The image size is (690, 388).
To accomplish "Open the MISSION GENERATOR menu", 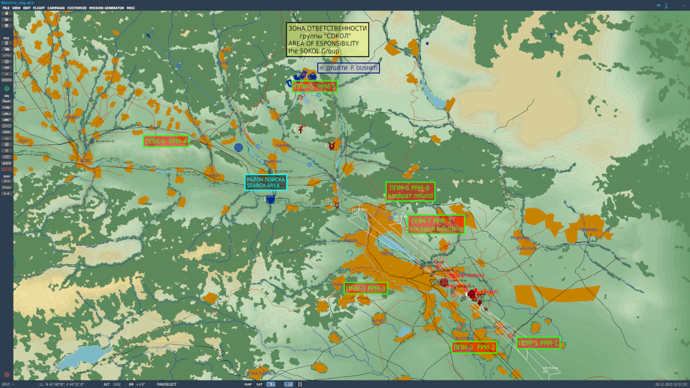I will [x=106, y=8].
